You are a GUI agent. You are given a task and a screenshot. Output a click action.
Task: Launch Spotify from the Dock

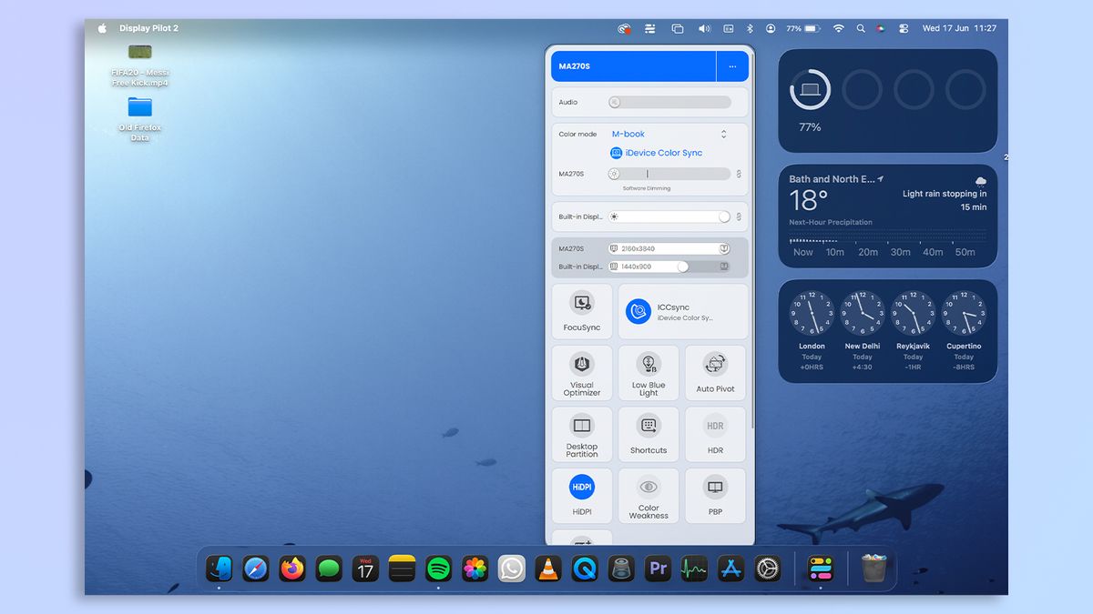(x=438, y=569)
